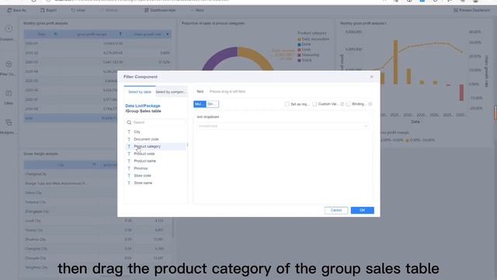
Task: Enable the Custom Value checkbox
Action: pos(315,104)
